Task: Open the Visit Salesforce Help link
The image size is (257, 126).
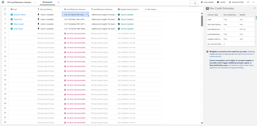Action: click(x=231, y=66)
